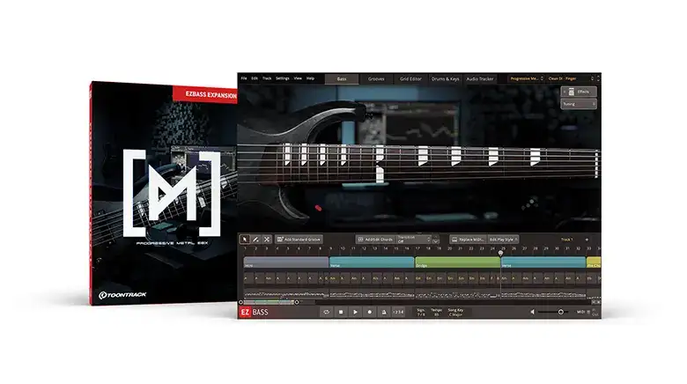Click bar number 17 on the ruler
The height and width of the screenshot is (384, 687).
[417, 248]
